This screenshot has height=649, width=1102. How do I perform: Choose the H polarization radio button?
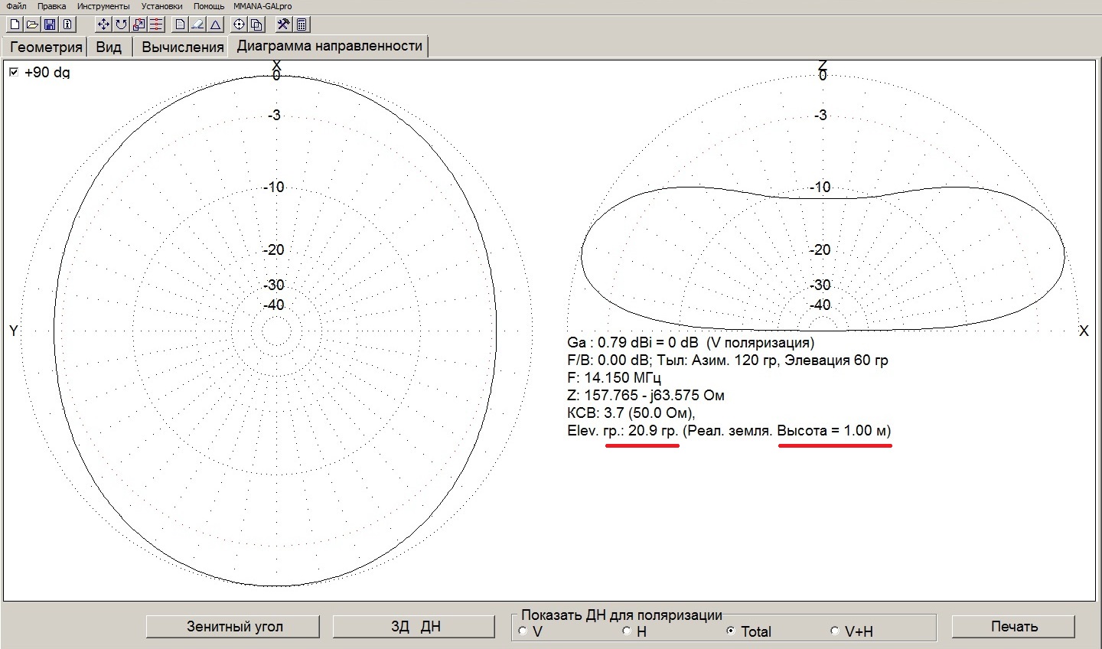pyautogui.click(x=626, y=631)
